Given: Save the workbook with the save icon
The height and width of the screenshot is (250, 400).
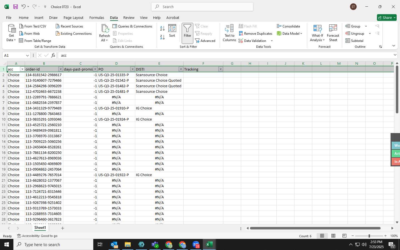Looking at the screenshot, I should (x=16, y=7).
